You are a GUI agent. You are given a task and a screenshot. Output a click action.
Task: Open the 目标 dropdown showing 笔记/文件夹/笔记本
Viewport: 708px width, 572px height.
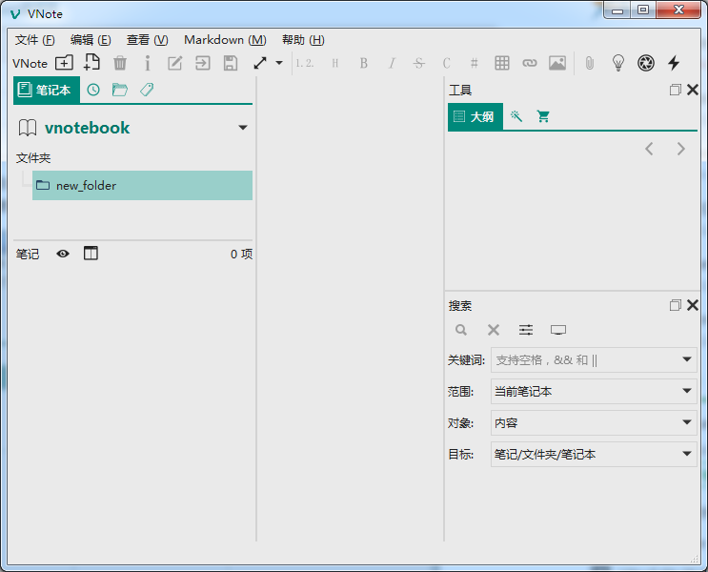(x=594, y=455)
